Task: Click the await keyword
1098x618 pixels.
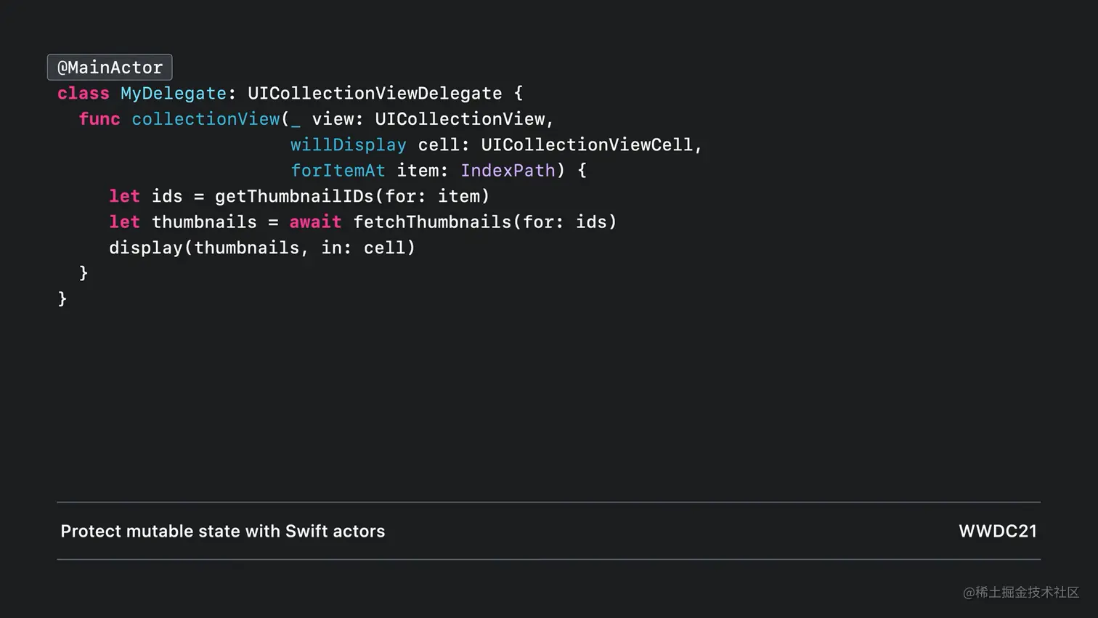Action: click(x=315, y=221)
